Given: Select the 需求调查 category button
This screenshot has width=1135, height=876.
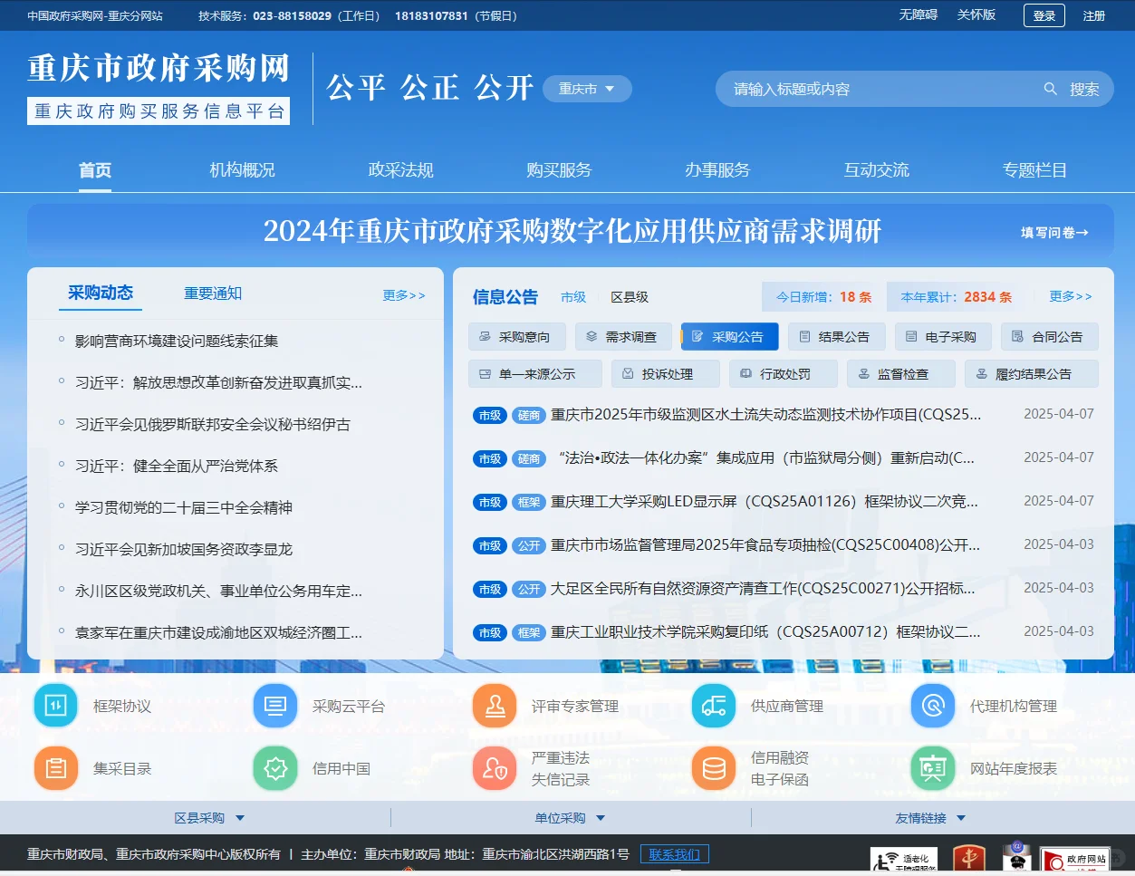Looking at the screenshot, I should click(x=623, y=337).
